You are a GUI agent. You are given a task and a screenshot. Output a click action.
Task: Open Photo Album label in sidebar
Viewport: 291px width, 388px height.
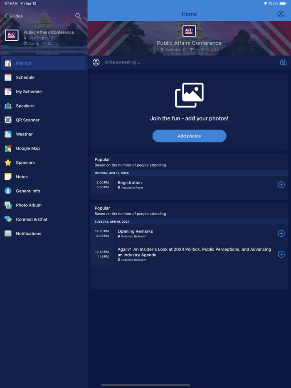[29, 205]
